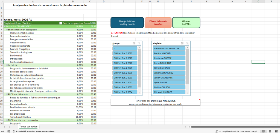Select GH Perf Bur. 2 2030 slicer item
Viewport: 280px width, 133px height.
click(125, 73)
